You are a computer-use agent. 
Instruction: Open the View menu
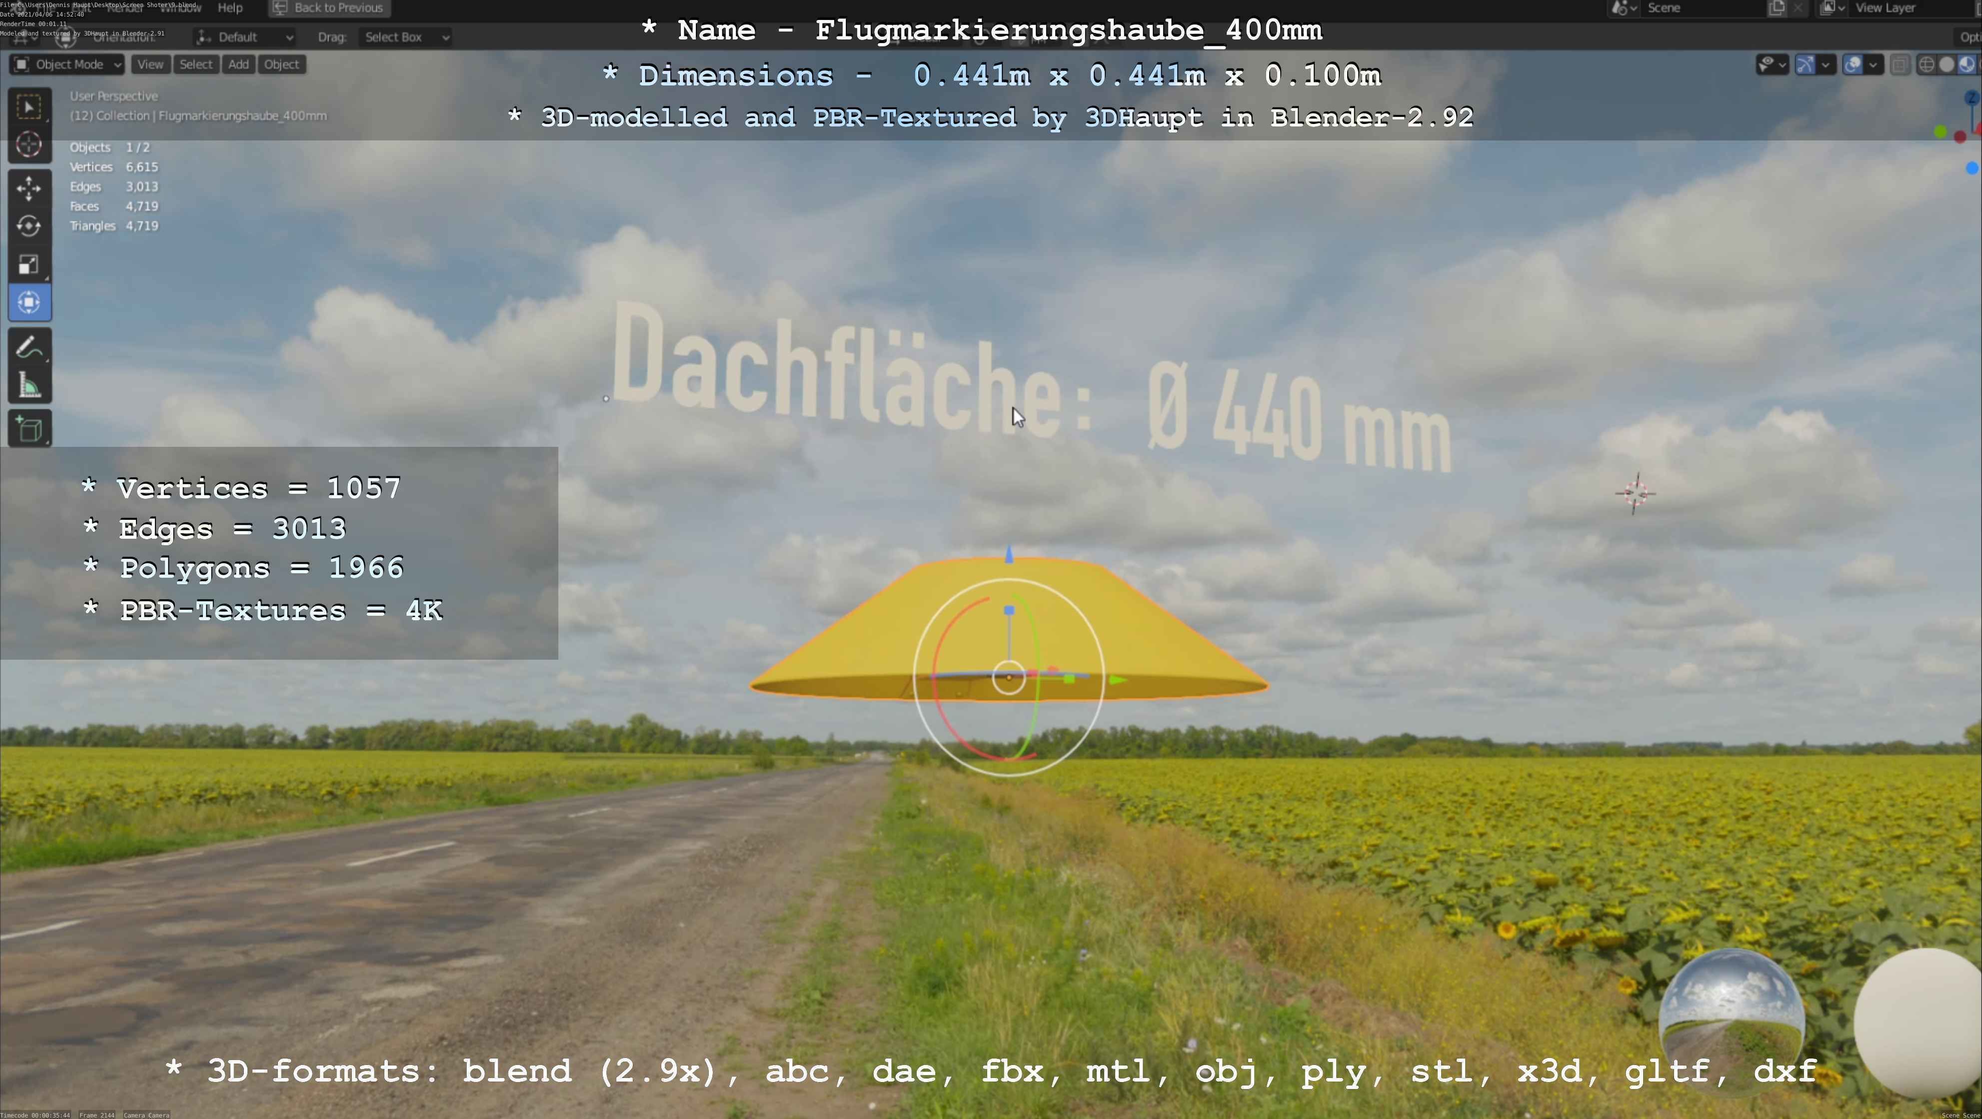[x=150, y=64]
